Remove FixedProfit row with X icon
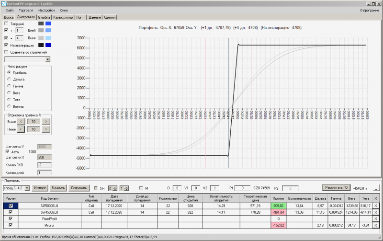The width and height of the screenshot is (383, 241). click(376, 219)
